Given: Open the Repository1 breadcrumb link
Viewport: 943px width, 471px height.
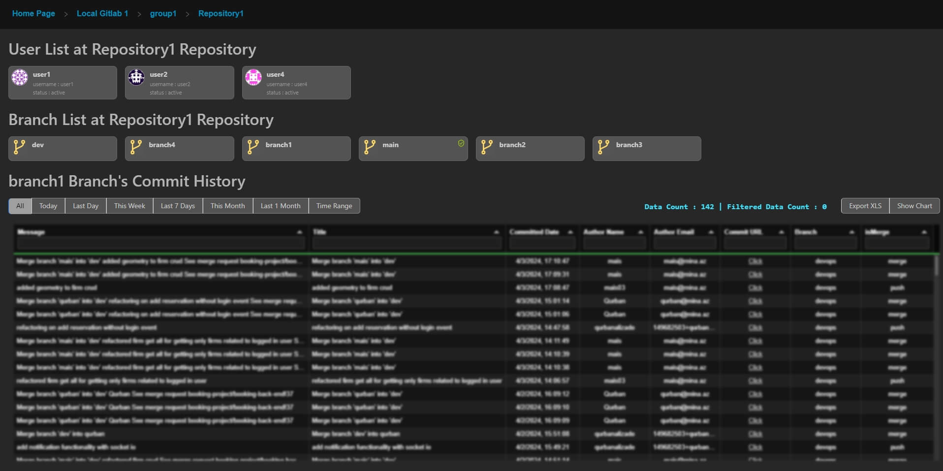Looking at the screenshot, I should pos(221,14).
